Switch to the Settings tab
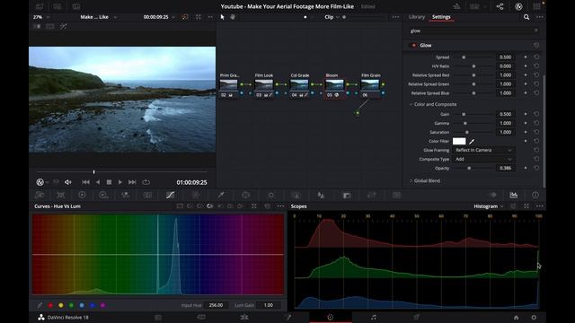The height and width of the screenshot is (323, 575). coord(441,17)
